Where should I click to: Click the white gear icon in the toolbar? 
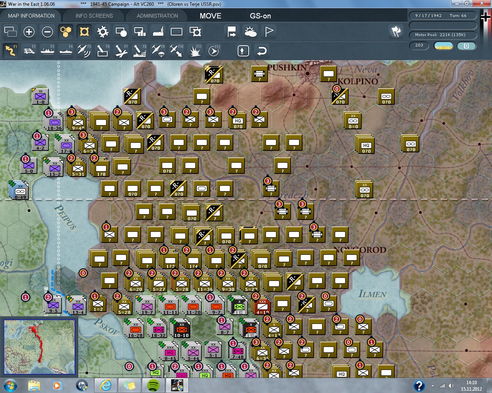103,32
